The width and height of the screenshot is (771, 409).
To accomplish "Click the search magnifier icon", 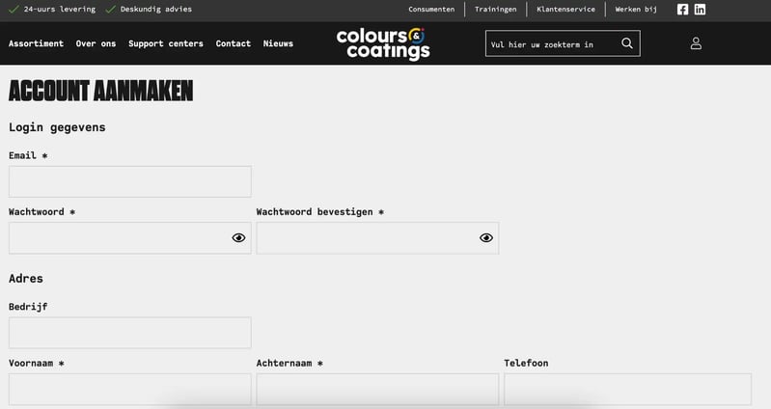I will 627,43.
